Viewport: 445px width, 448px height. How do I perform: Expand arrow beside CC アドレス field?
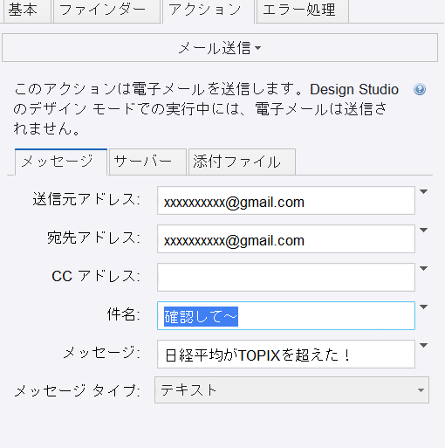coord(424,269)
